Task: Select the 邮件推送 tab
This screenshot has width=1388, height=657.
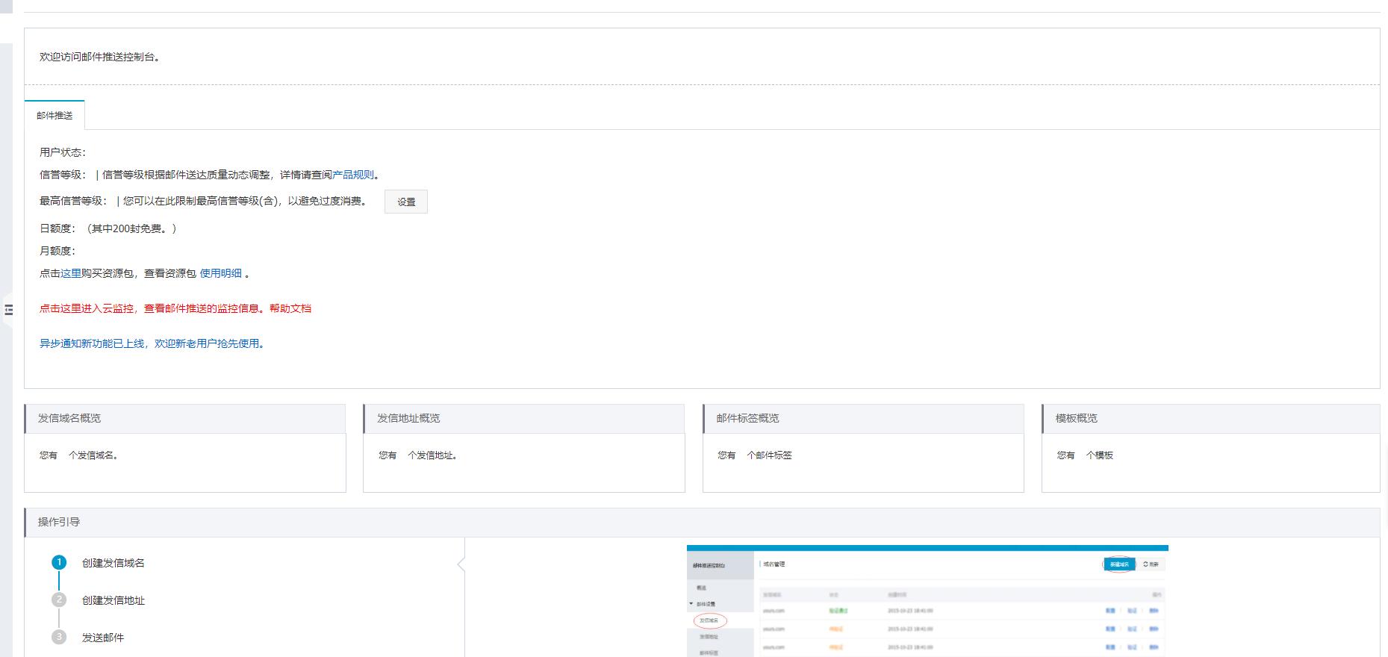Action: click(55, 116)
